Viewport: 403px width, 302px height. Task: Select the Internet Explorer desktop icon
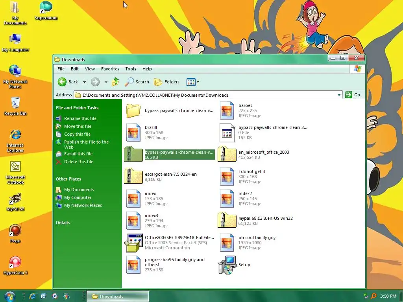coord(15,141)
